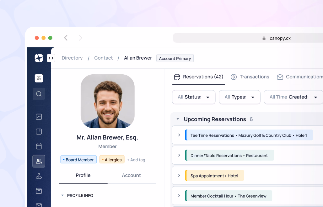Open the All Types dropdown
Image resolution: width=323 pixels, height=207 pixels.
pos(240,97)
